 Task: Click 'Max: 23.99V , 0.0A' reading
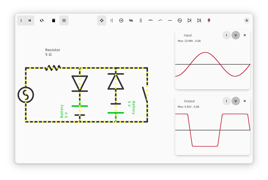click(x=189, y=41)
